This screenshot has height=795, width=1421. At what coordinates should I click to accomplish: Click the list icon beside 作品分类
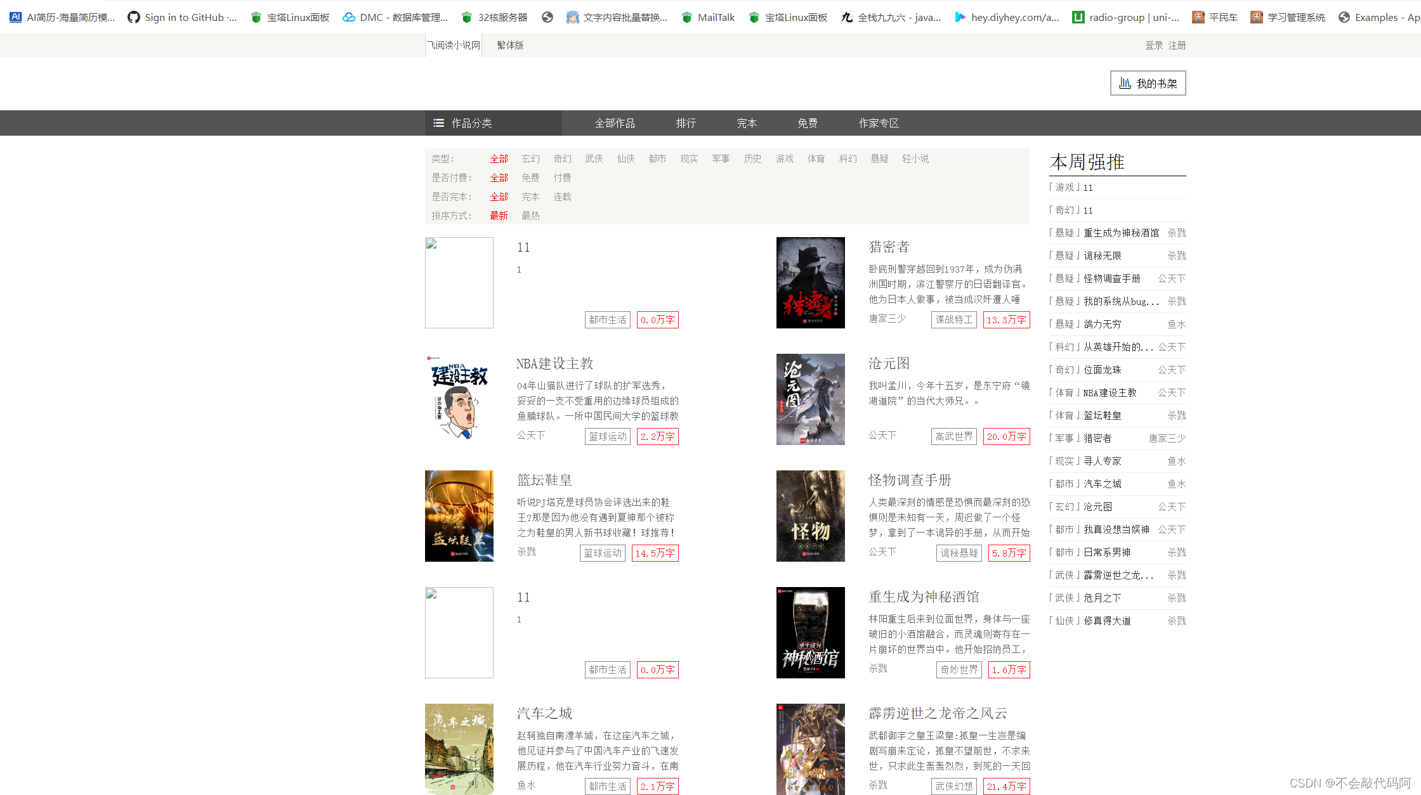[438, 123]
